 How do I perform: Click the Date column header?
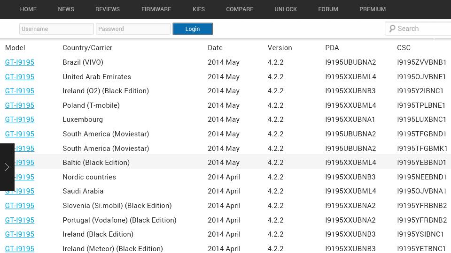click(215, 48)
